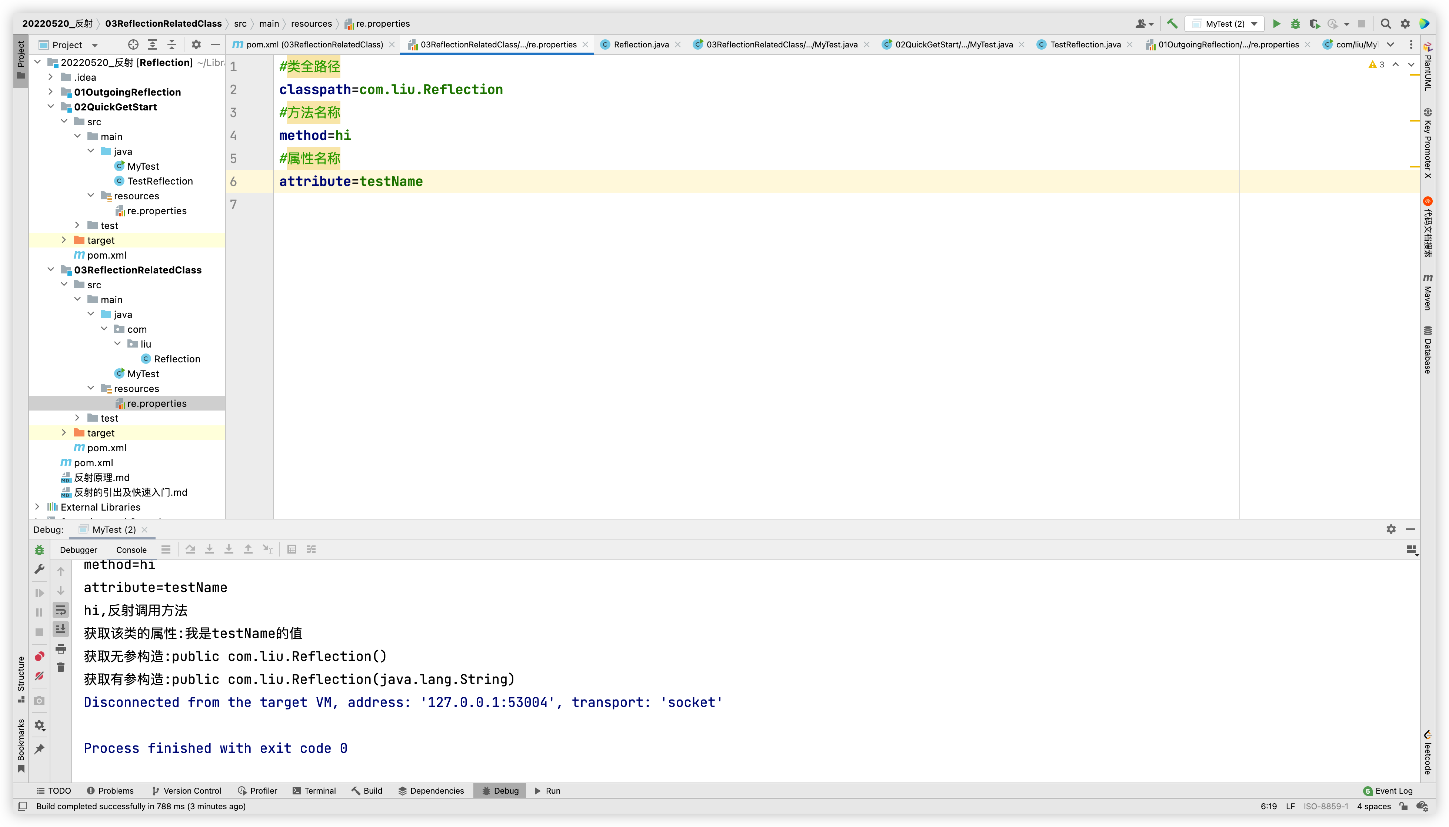This screenshot has height=827, width=1449.
Task: Click the 4 spaces indent setting
Action: (1373, 806)
